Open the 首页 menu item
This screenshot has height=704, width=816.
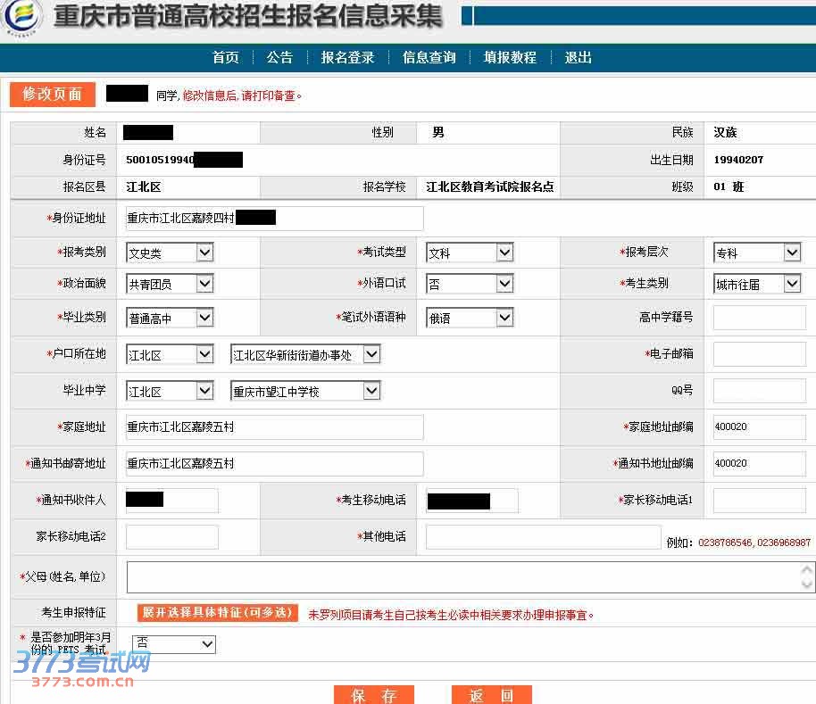226,57
